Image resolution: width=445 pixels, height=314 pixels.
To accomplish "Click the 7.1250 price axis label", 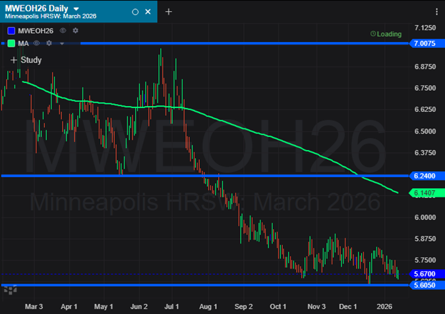I will tap(425, 28).
